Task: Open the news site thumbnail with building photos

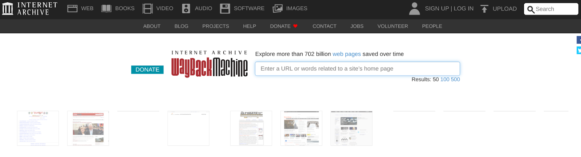Action: click(301, 128)
